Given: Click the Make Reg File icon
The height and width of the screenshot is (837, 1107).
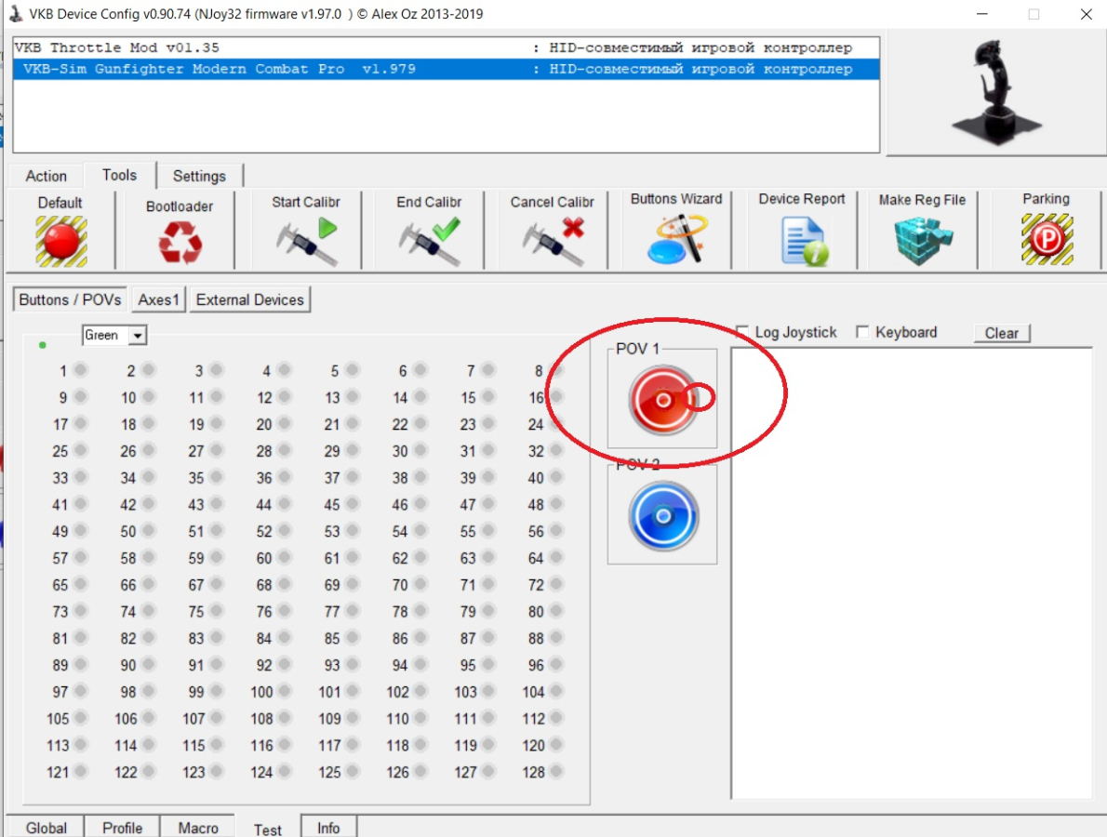Looking at the screenshot, I should tap(922, 240).
